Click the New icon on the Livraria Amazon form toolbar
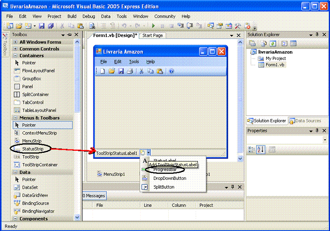This screenshot has width=330, height=231. pos(103,71)
